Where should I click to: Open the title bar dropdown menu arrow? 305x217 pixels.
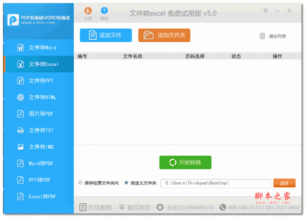pyautogui.click(x=265, y=11)
